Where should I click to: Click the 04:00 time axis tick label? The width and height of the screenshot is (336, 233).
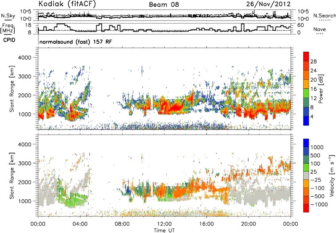pyautogui.click(x=80, y=224)
